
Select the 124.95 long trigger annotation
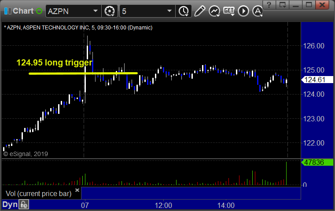pyautogui.click(x=55, y=62)
